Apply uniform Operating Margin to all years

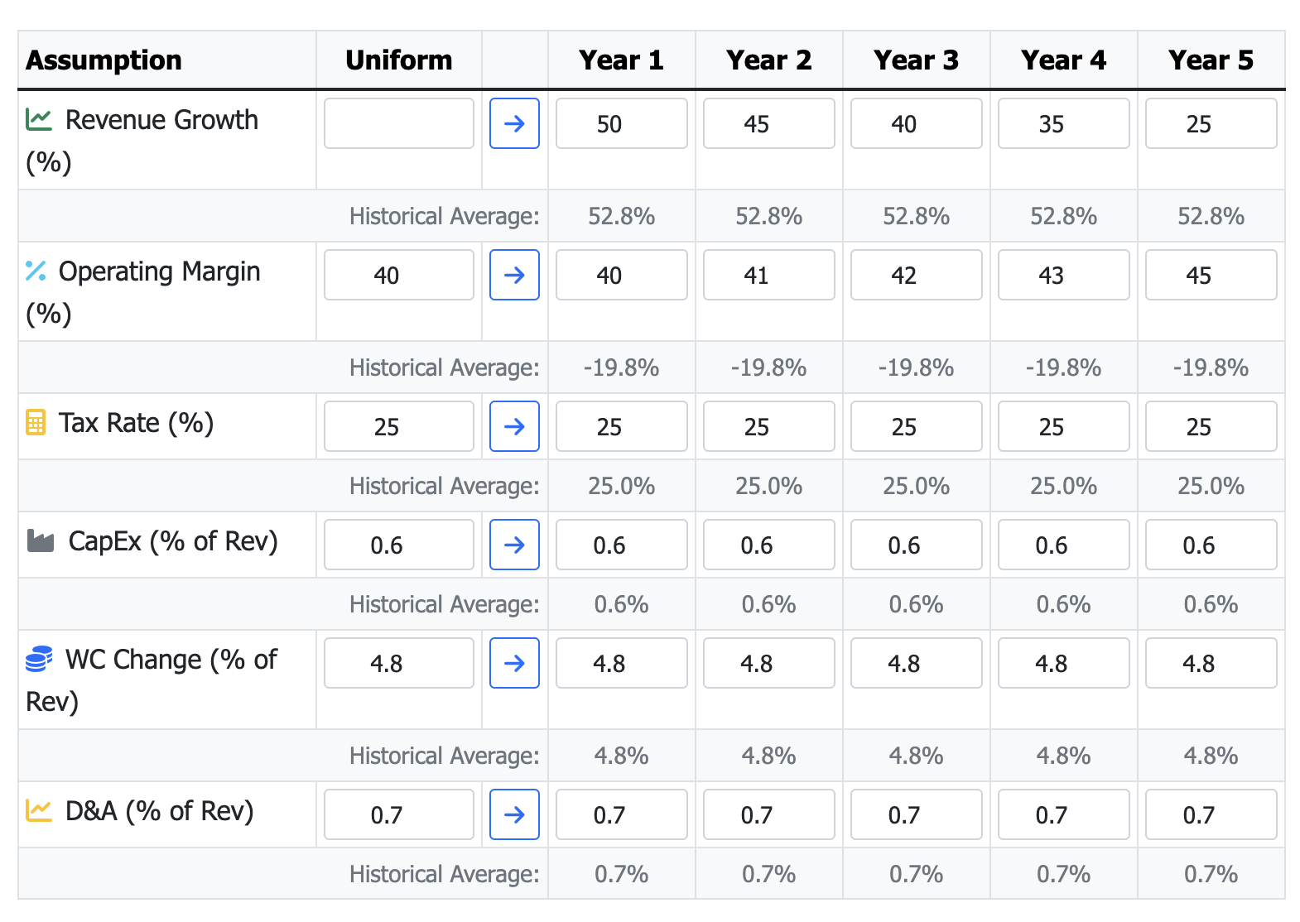514,275
